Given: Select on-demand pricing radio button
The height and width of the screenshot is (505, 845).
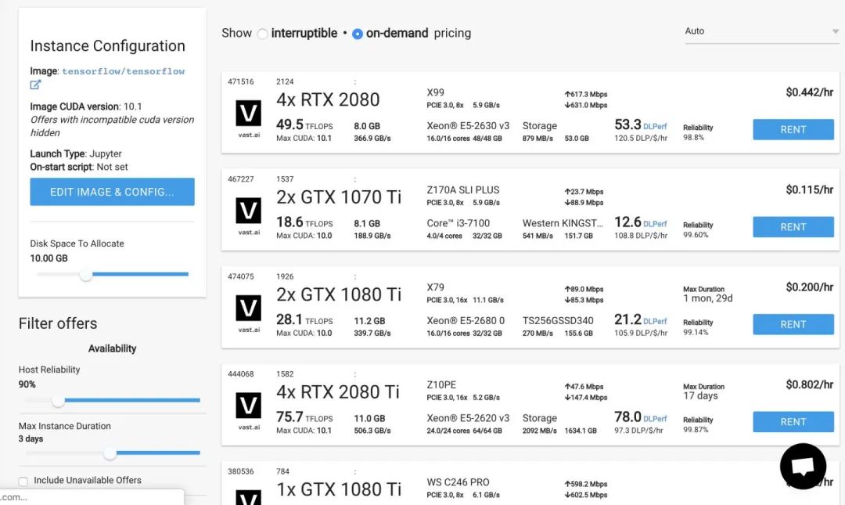Looking at the screenshot, I should 358,34.
